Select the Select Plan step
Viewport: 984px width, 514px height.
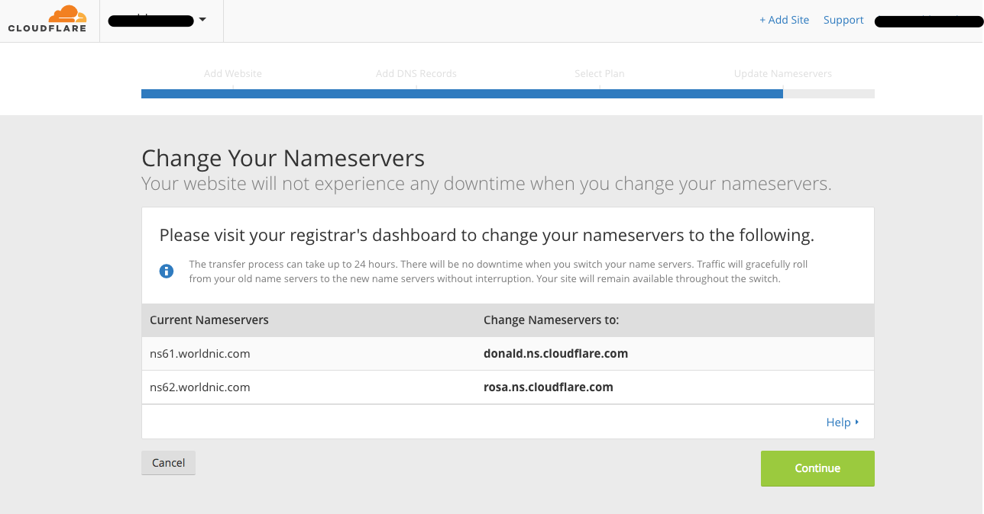[600, 74]
